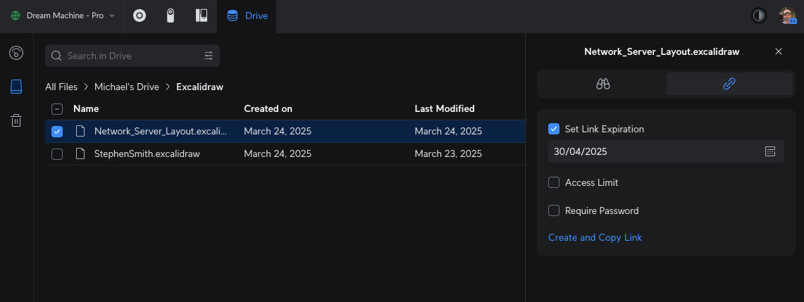The height and width of the screenshot is (302, 804).
Task: Click the Search in Drive field
Action: pos(130,56)
